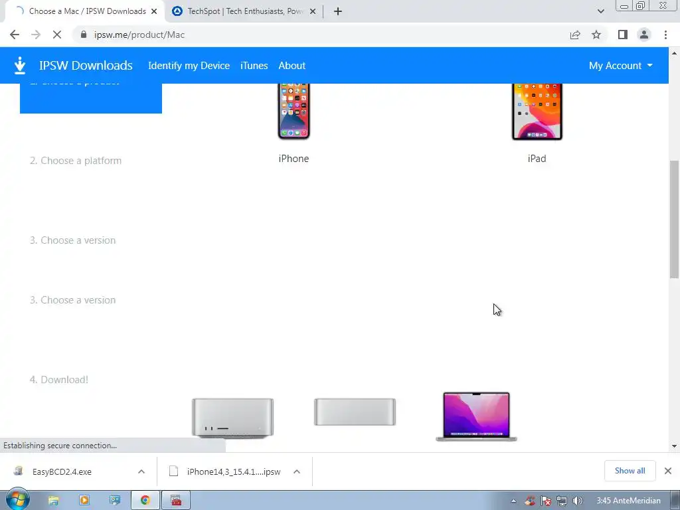Open downloaded iPhone14,3 ipsw file
Image resolution: width=680 pixels, height=510 pixels.
[x=226, y=471]
